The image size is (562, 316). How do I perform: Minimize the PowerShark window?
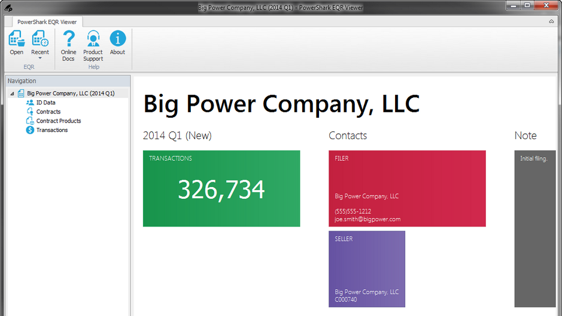pyautogui.click(x=514, y=5)
